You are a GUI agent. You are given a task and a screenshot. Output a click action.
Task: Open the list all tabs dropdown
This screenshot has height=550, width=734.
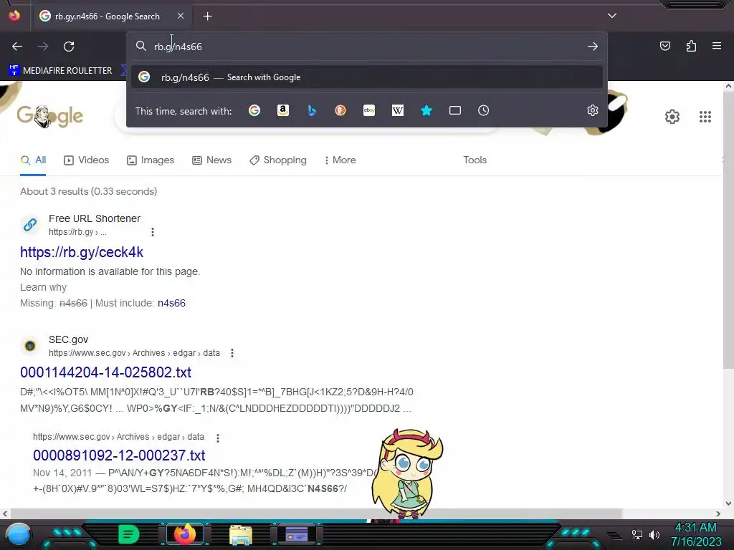(612, 16)
